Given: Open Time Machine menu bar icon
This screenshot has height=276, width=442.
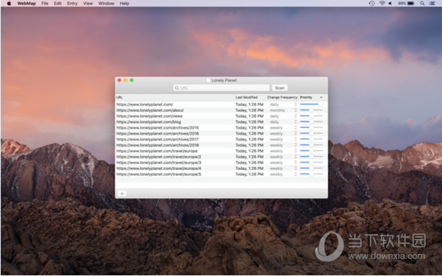Looking at the screenshot, I should 372,4.
